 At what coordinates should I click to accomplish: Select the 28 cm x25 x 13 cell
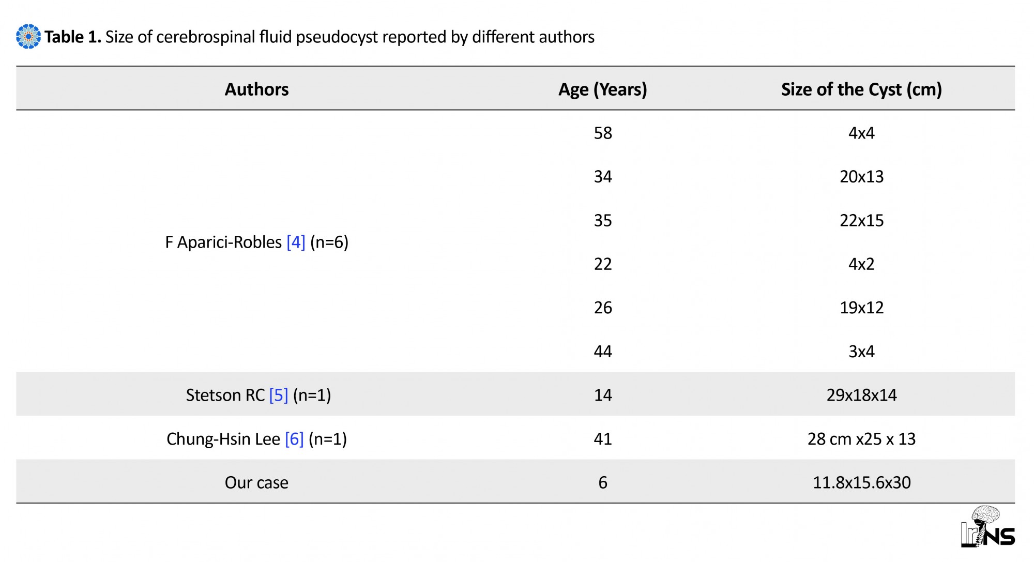(861, 439)
